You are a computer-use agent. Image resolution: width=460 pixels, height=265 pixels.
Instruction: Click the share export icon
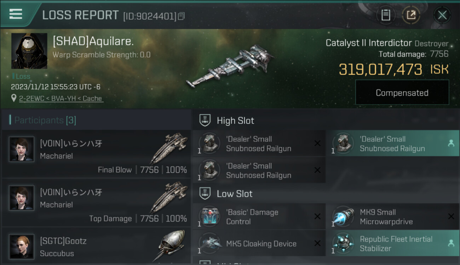(411, 15)
